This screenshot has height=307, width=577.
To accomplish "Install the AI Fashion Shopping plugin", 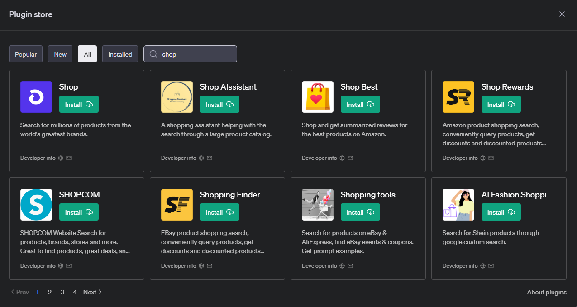I will click(x=501, y=212).
